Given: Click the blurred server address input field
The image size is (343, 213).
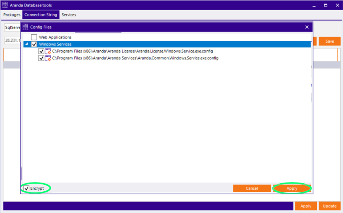Looking at the screenshot, I should point(13,40).
